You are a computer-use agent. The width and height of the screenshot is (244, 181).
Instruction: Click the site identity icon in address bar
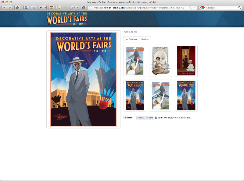91,8
